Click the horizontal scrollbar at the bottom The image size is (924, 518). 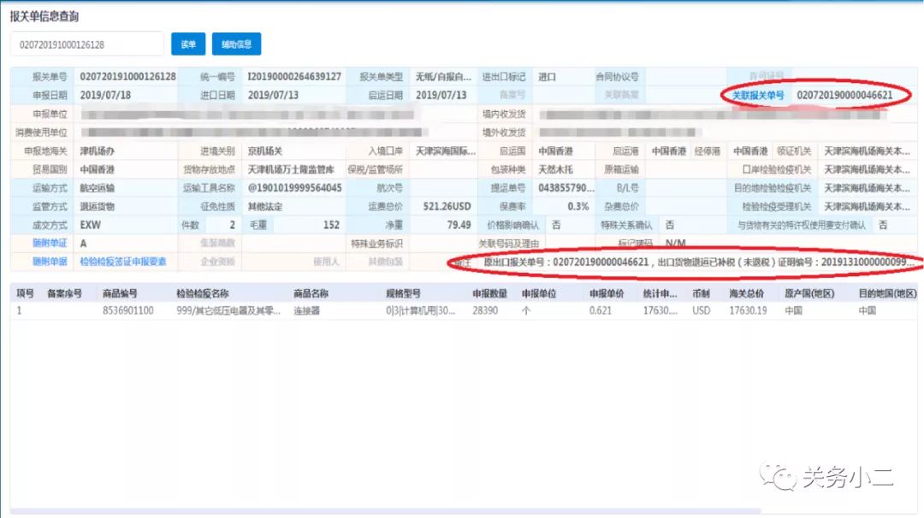click(x=386, y=511)
